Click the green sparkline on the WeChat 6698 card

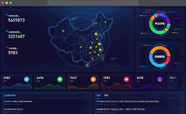click(50, 87)
